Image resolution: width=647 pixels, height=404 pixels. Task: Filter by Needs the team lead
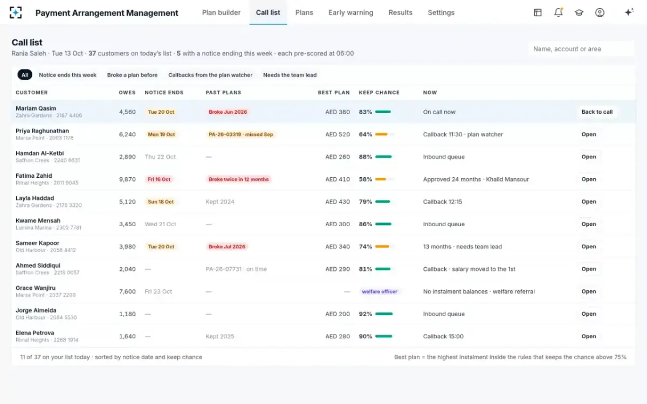point(290,75)
